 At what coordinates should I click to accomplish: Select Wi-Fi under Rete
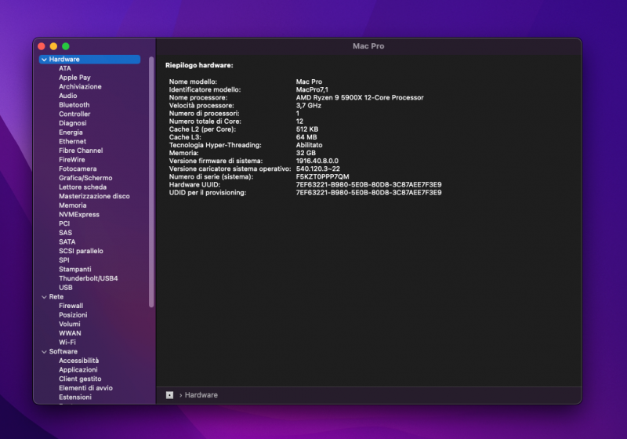[x=67, y=343]
